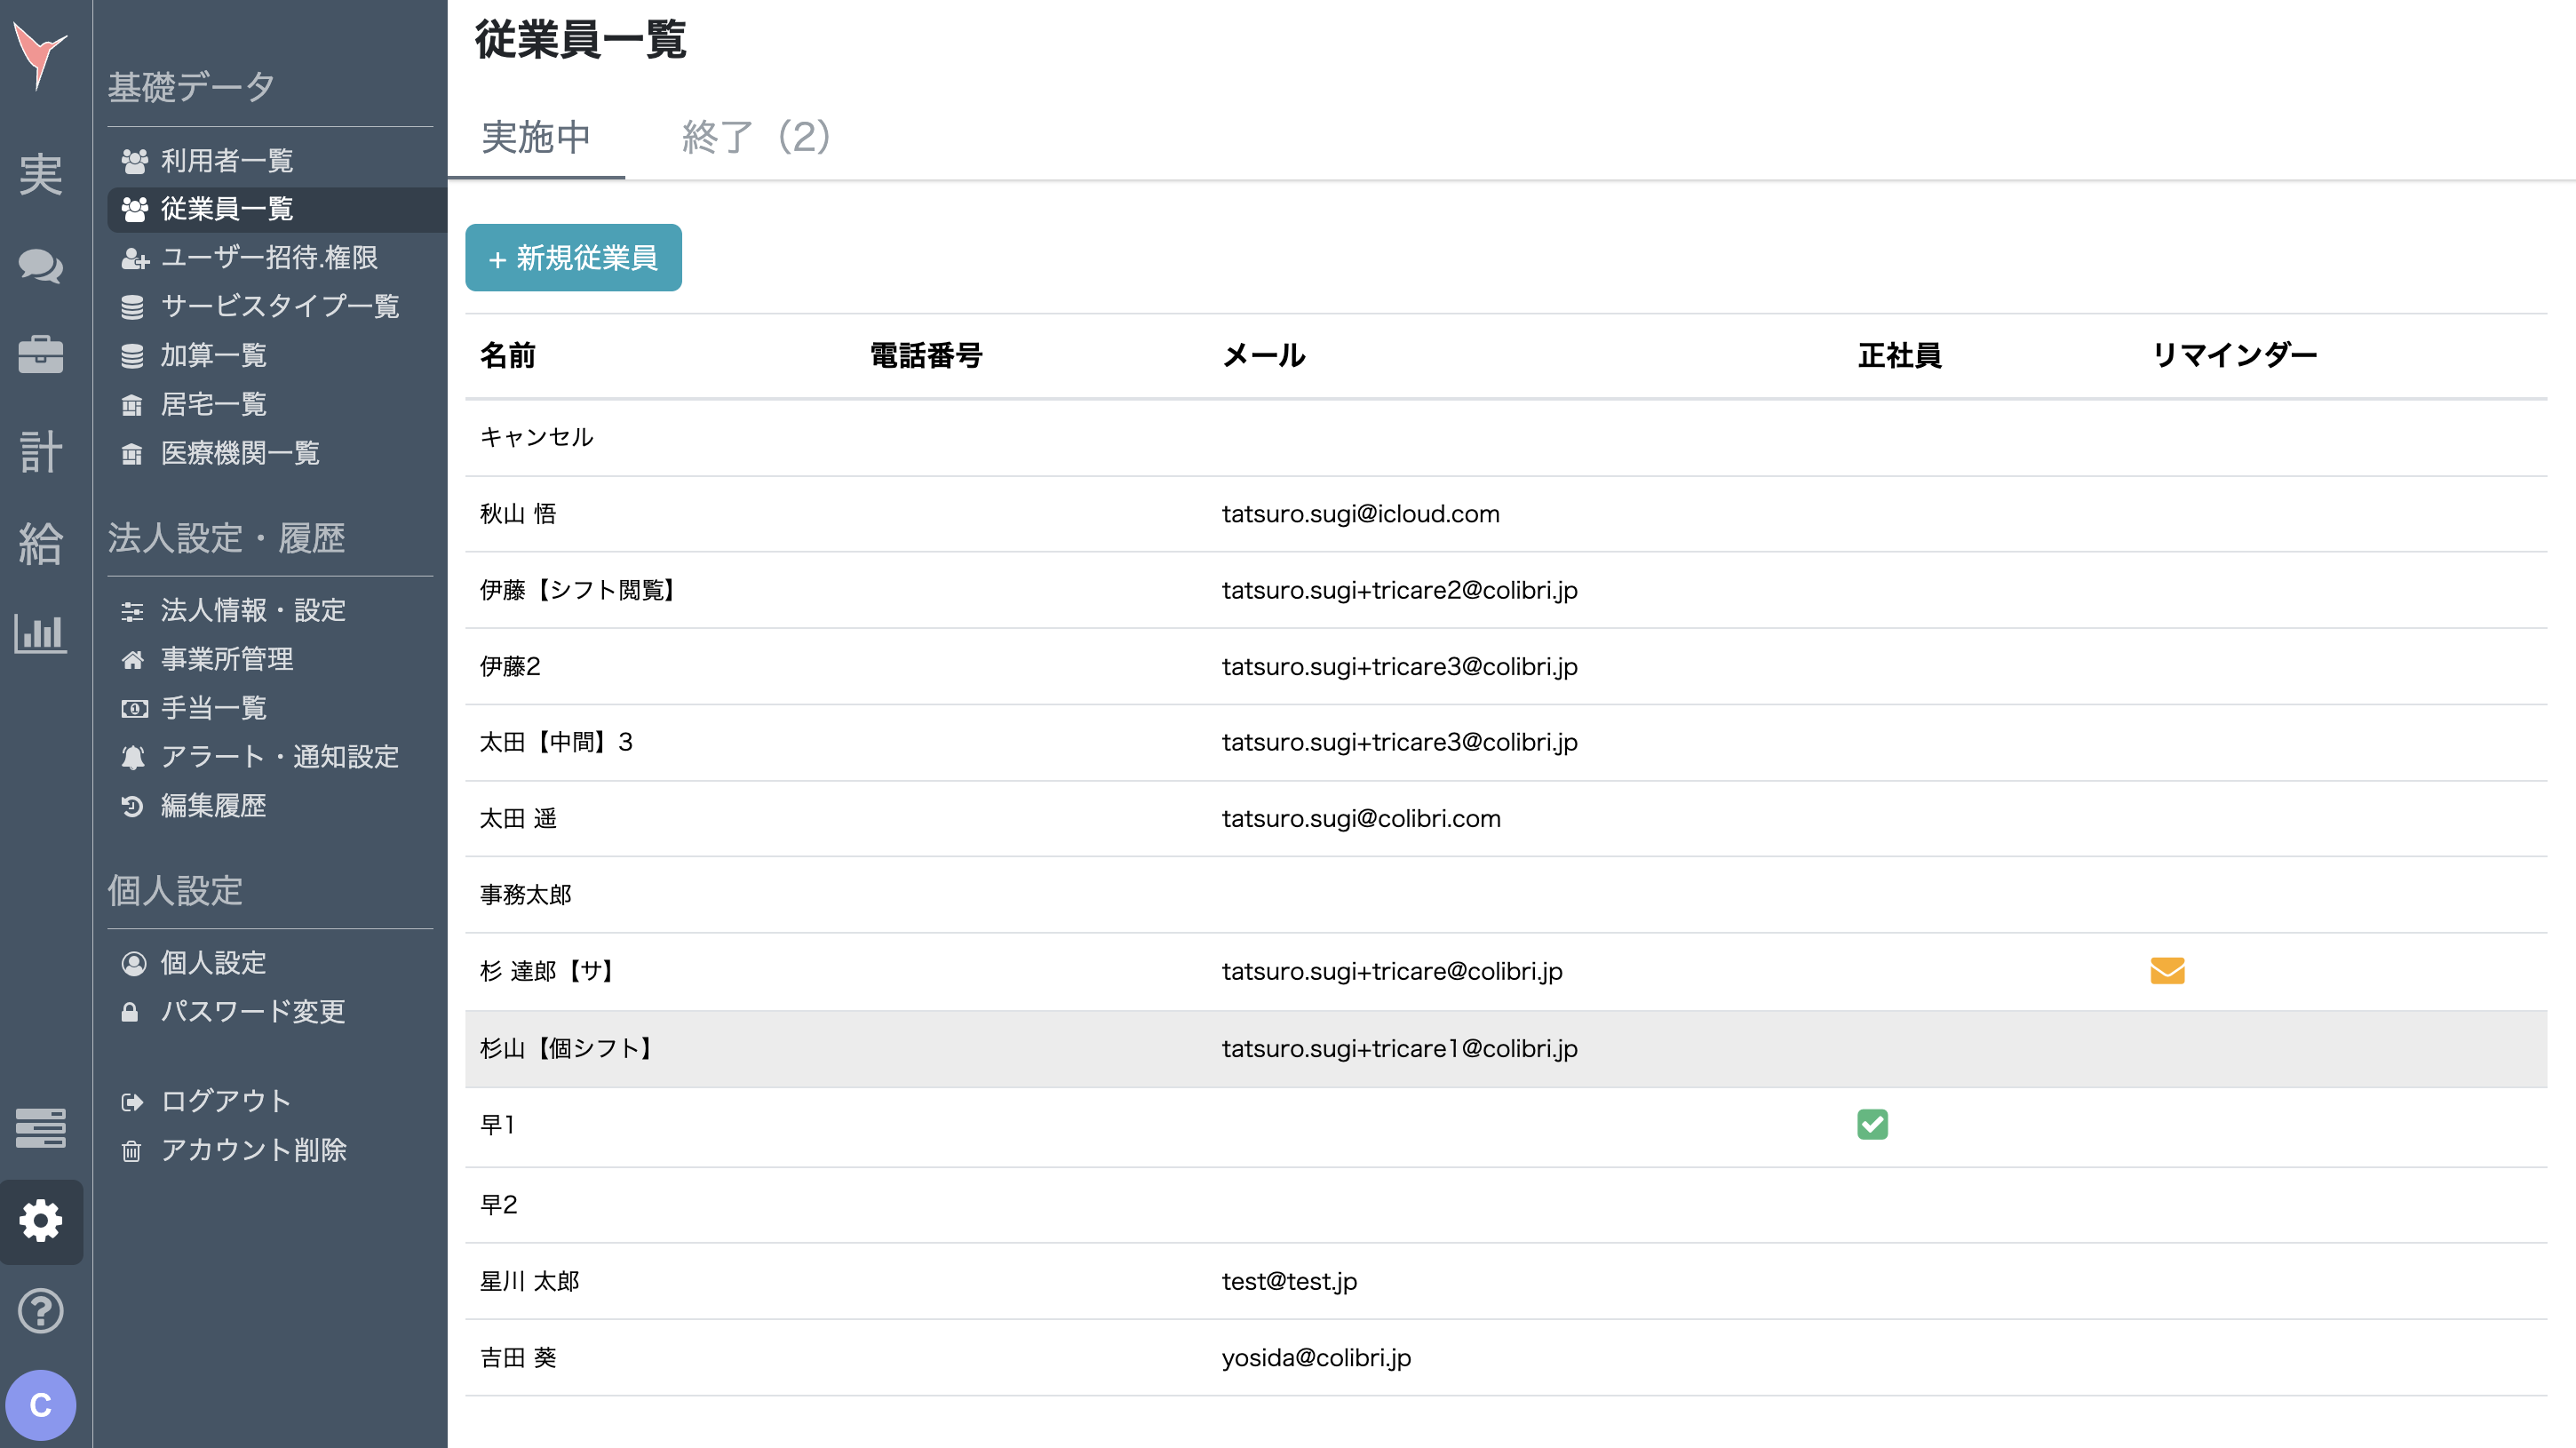The height and width of the screenshot is (1448, 2576).
Task: Open the chat bubbles sidebar icon
Action: 40,266
